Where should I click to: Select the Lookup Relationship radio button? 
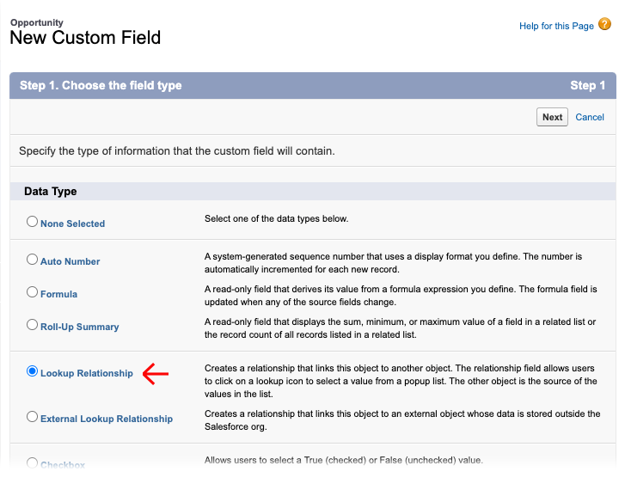32,371
